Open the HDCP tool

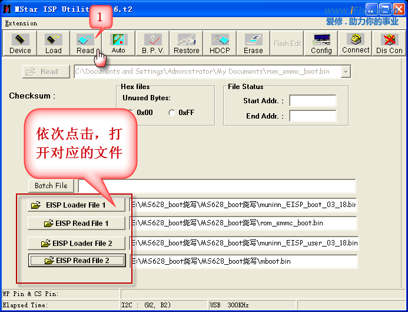pos(220,43)
